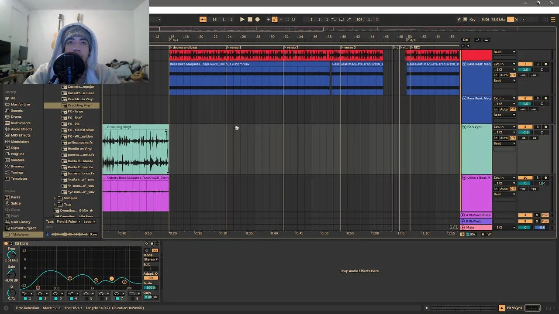The width and height of the screenshot is (559, 314).
Task: Remove the Field & Foley tag
Action: tap(79, 222)
